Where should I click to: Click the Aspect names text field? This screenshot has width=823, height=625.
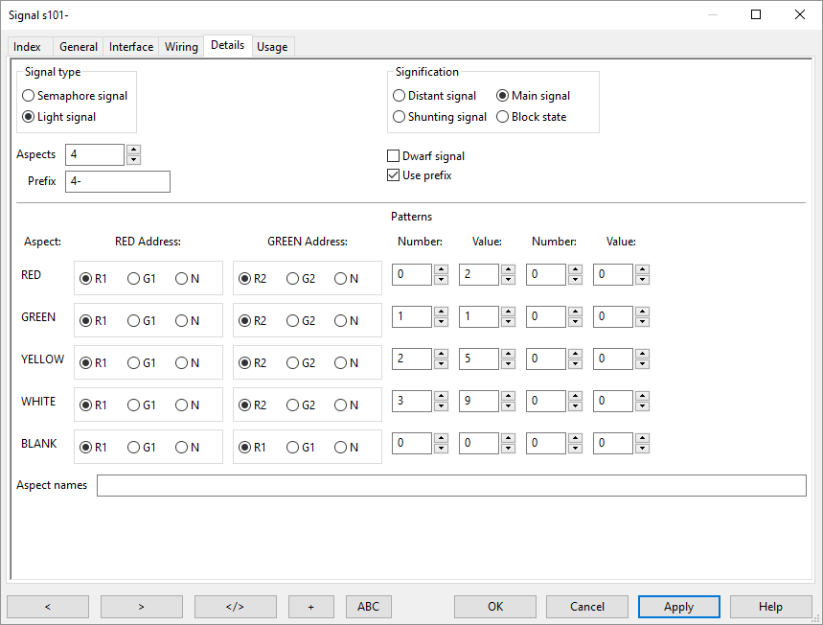point(450,486)
